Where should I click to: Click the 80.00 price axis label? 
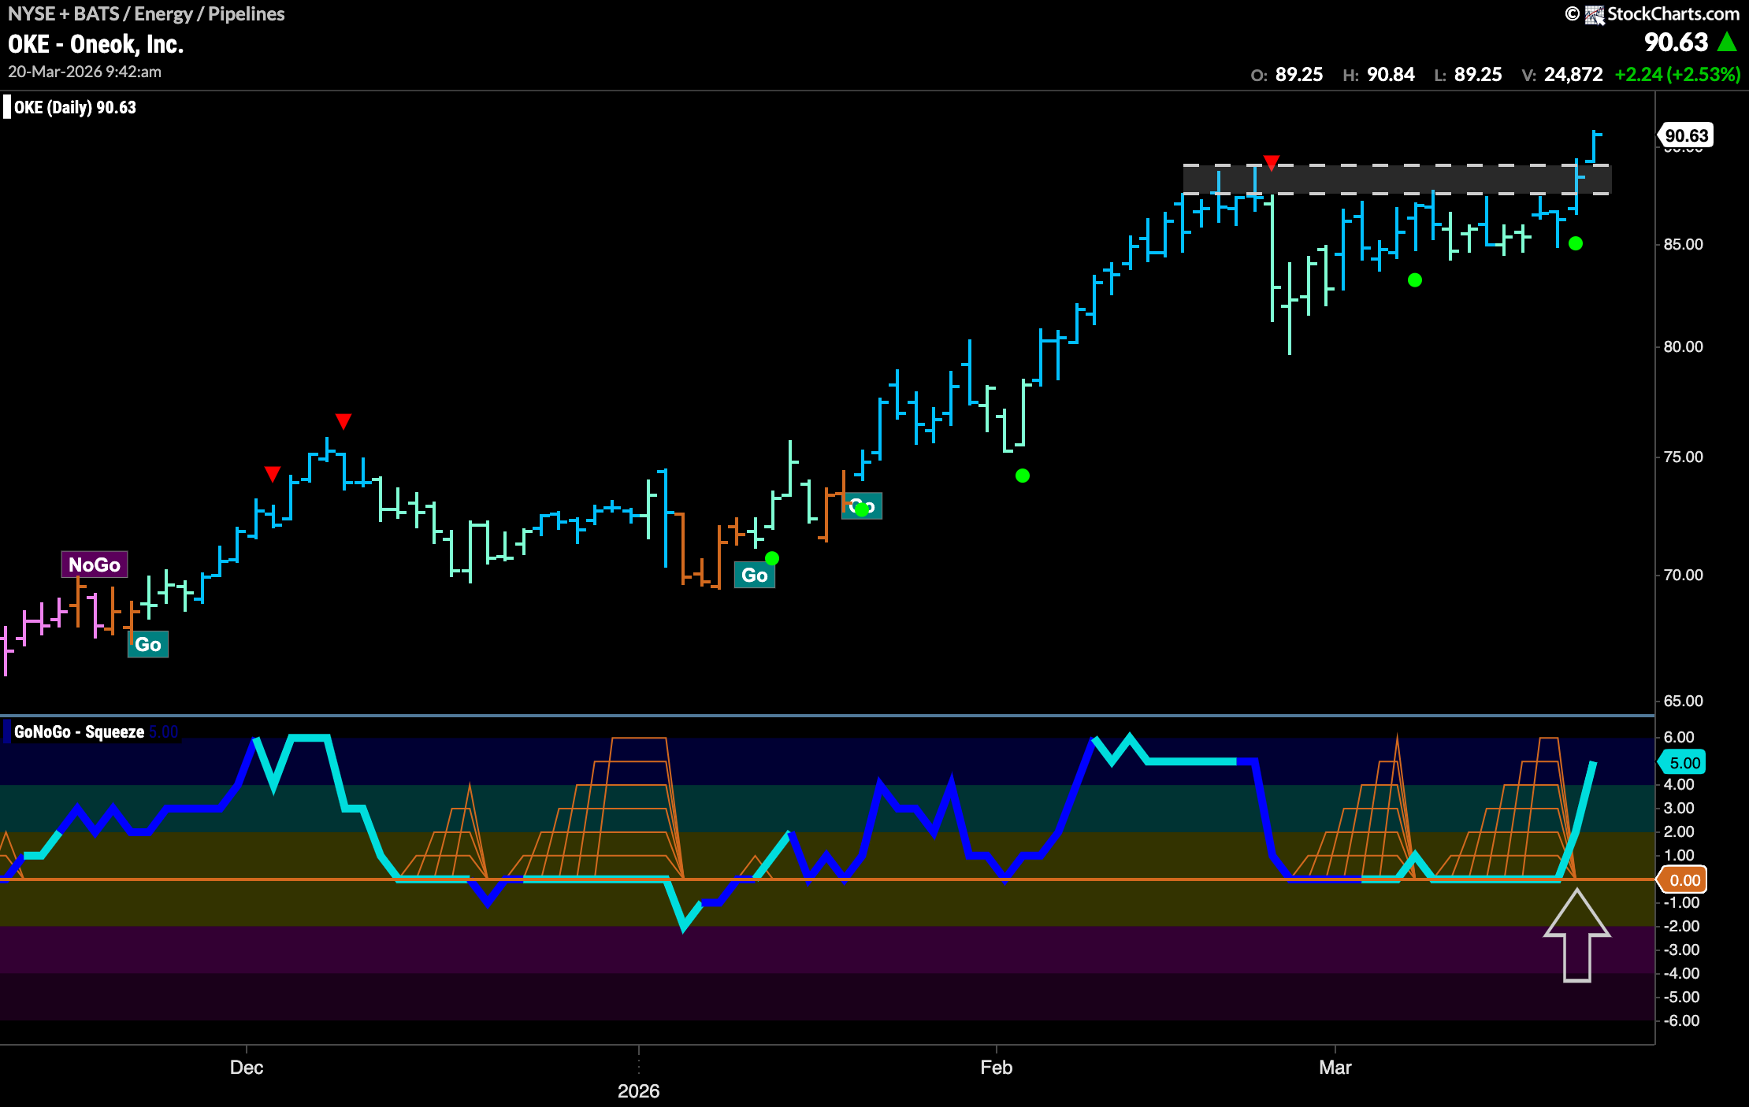tap(1684, 347)
